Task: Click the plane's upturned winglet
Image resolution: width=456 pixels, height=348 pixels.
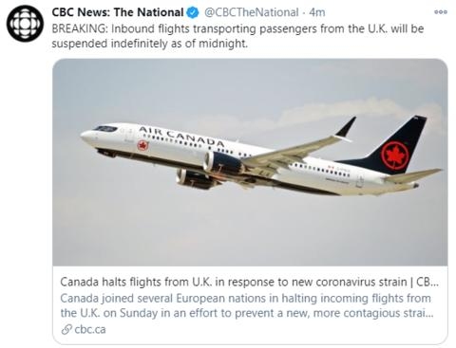Action: tap(346, 128)
